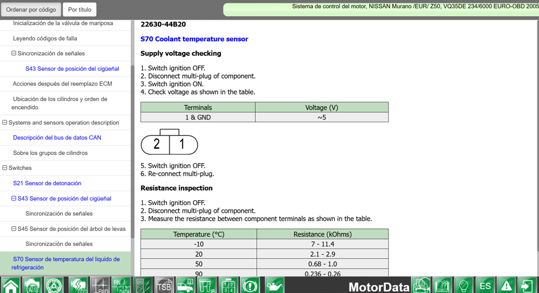Collapse Systems and sensors operation description
539x293 pixels.
click(x=4, y=122)
